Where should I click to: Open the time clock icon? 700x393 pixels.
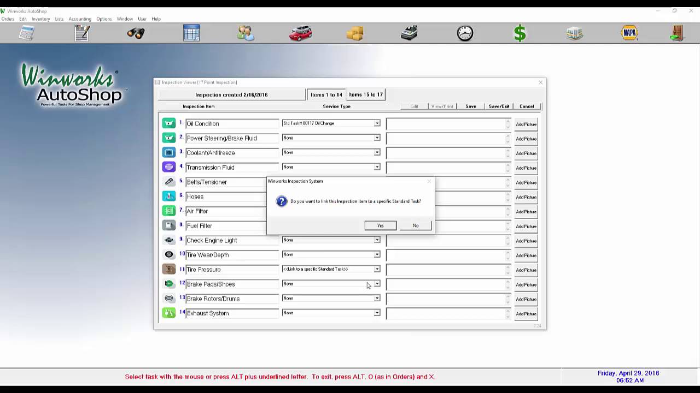(465, 33)
